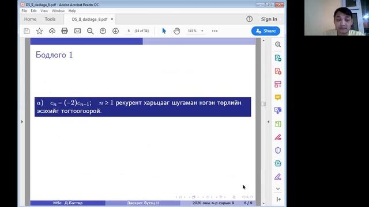Collapse the tools pane with the bottom arrow icon
369x207 pixels.
(278, 200)
